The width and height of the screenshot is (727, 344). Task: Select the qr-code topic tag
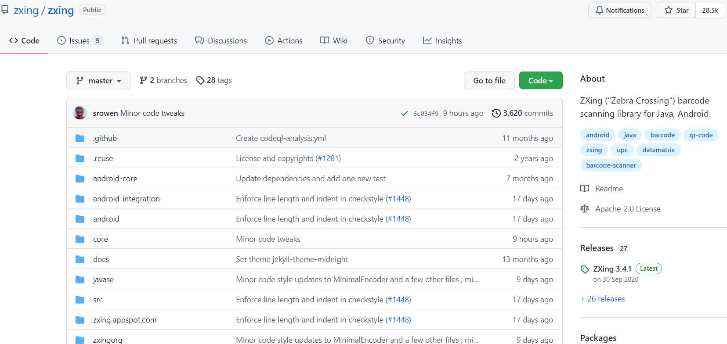pos(701,135)
